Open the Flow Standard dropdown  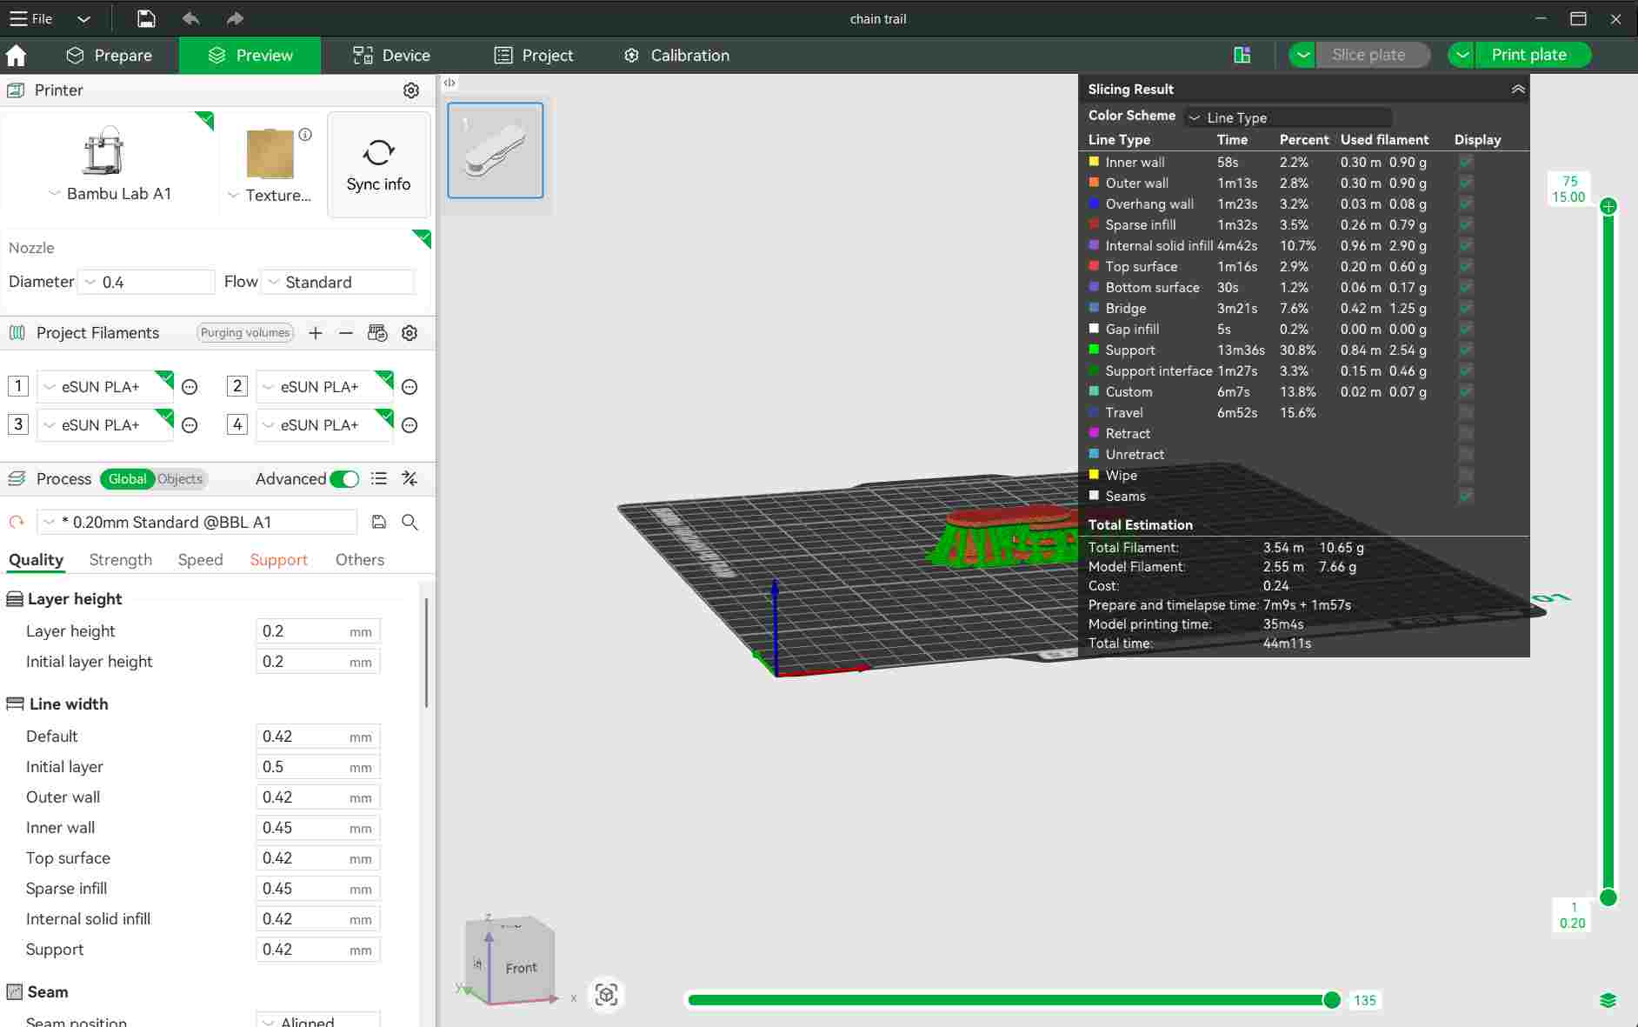point(338,283)
